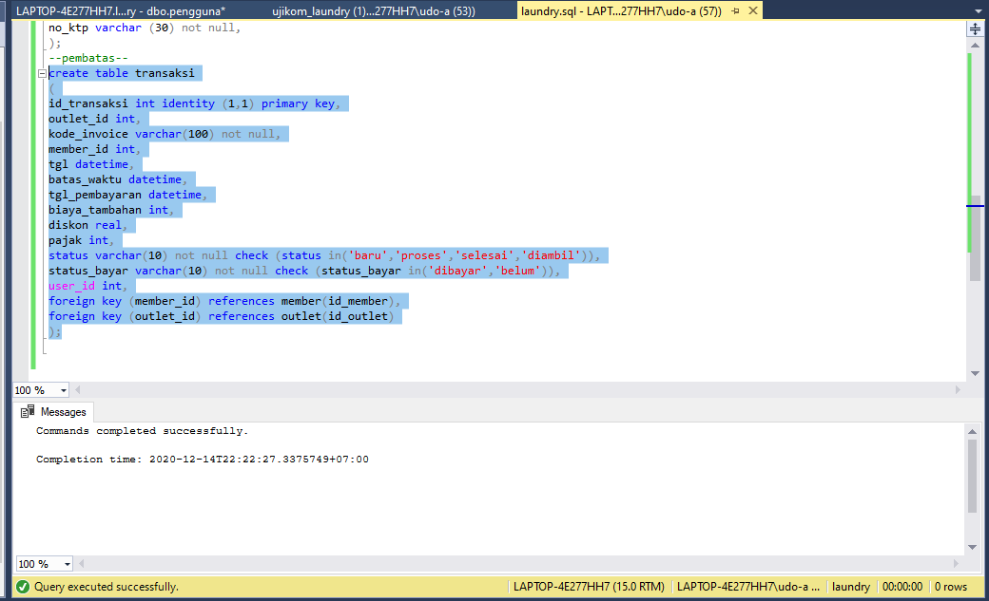Image resolution: width=989 pixels, height=601 pixels.
Task: Click the Messages horizontal scroll right arrow
Action: point(956,563)
